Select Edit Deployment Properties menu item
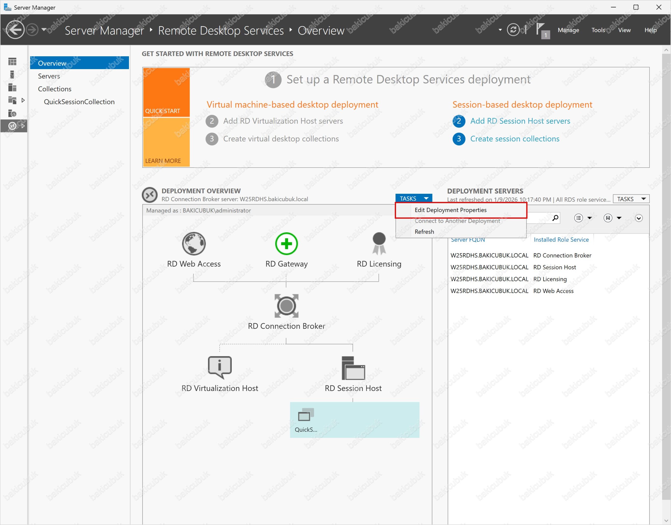The width and height of the screenshot is (671, 525). click(x=450, y=210)
